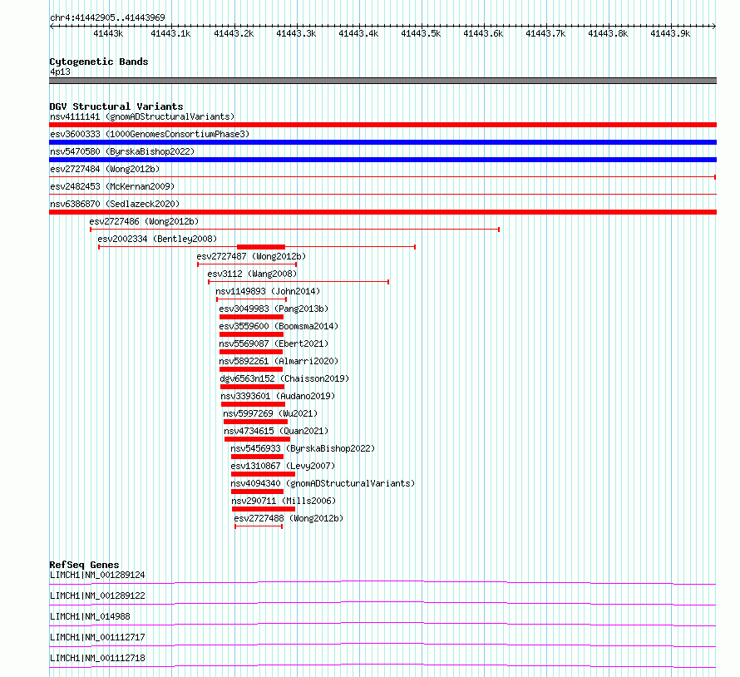The height and width of the screenshot is (677, 740).
Task: Click ruler tick 41443.5k
Action: [421, 33]
